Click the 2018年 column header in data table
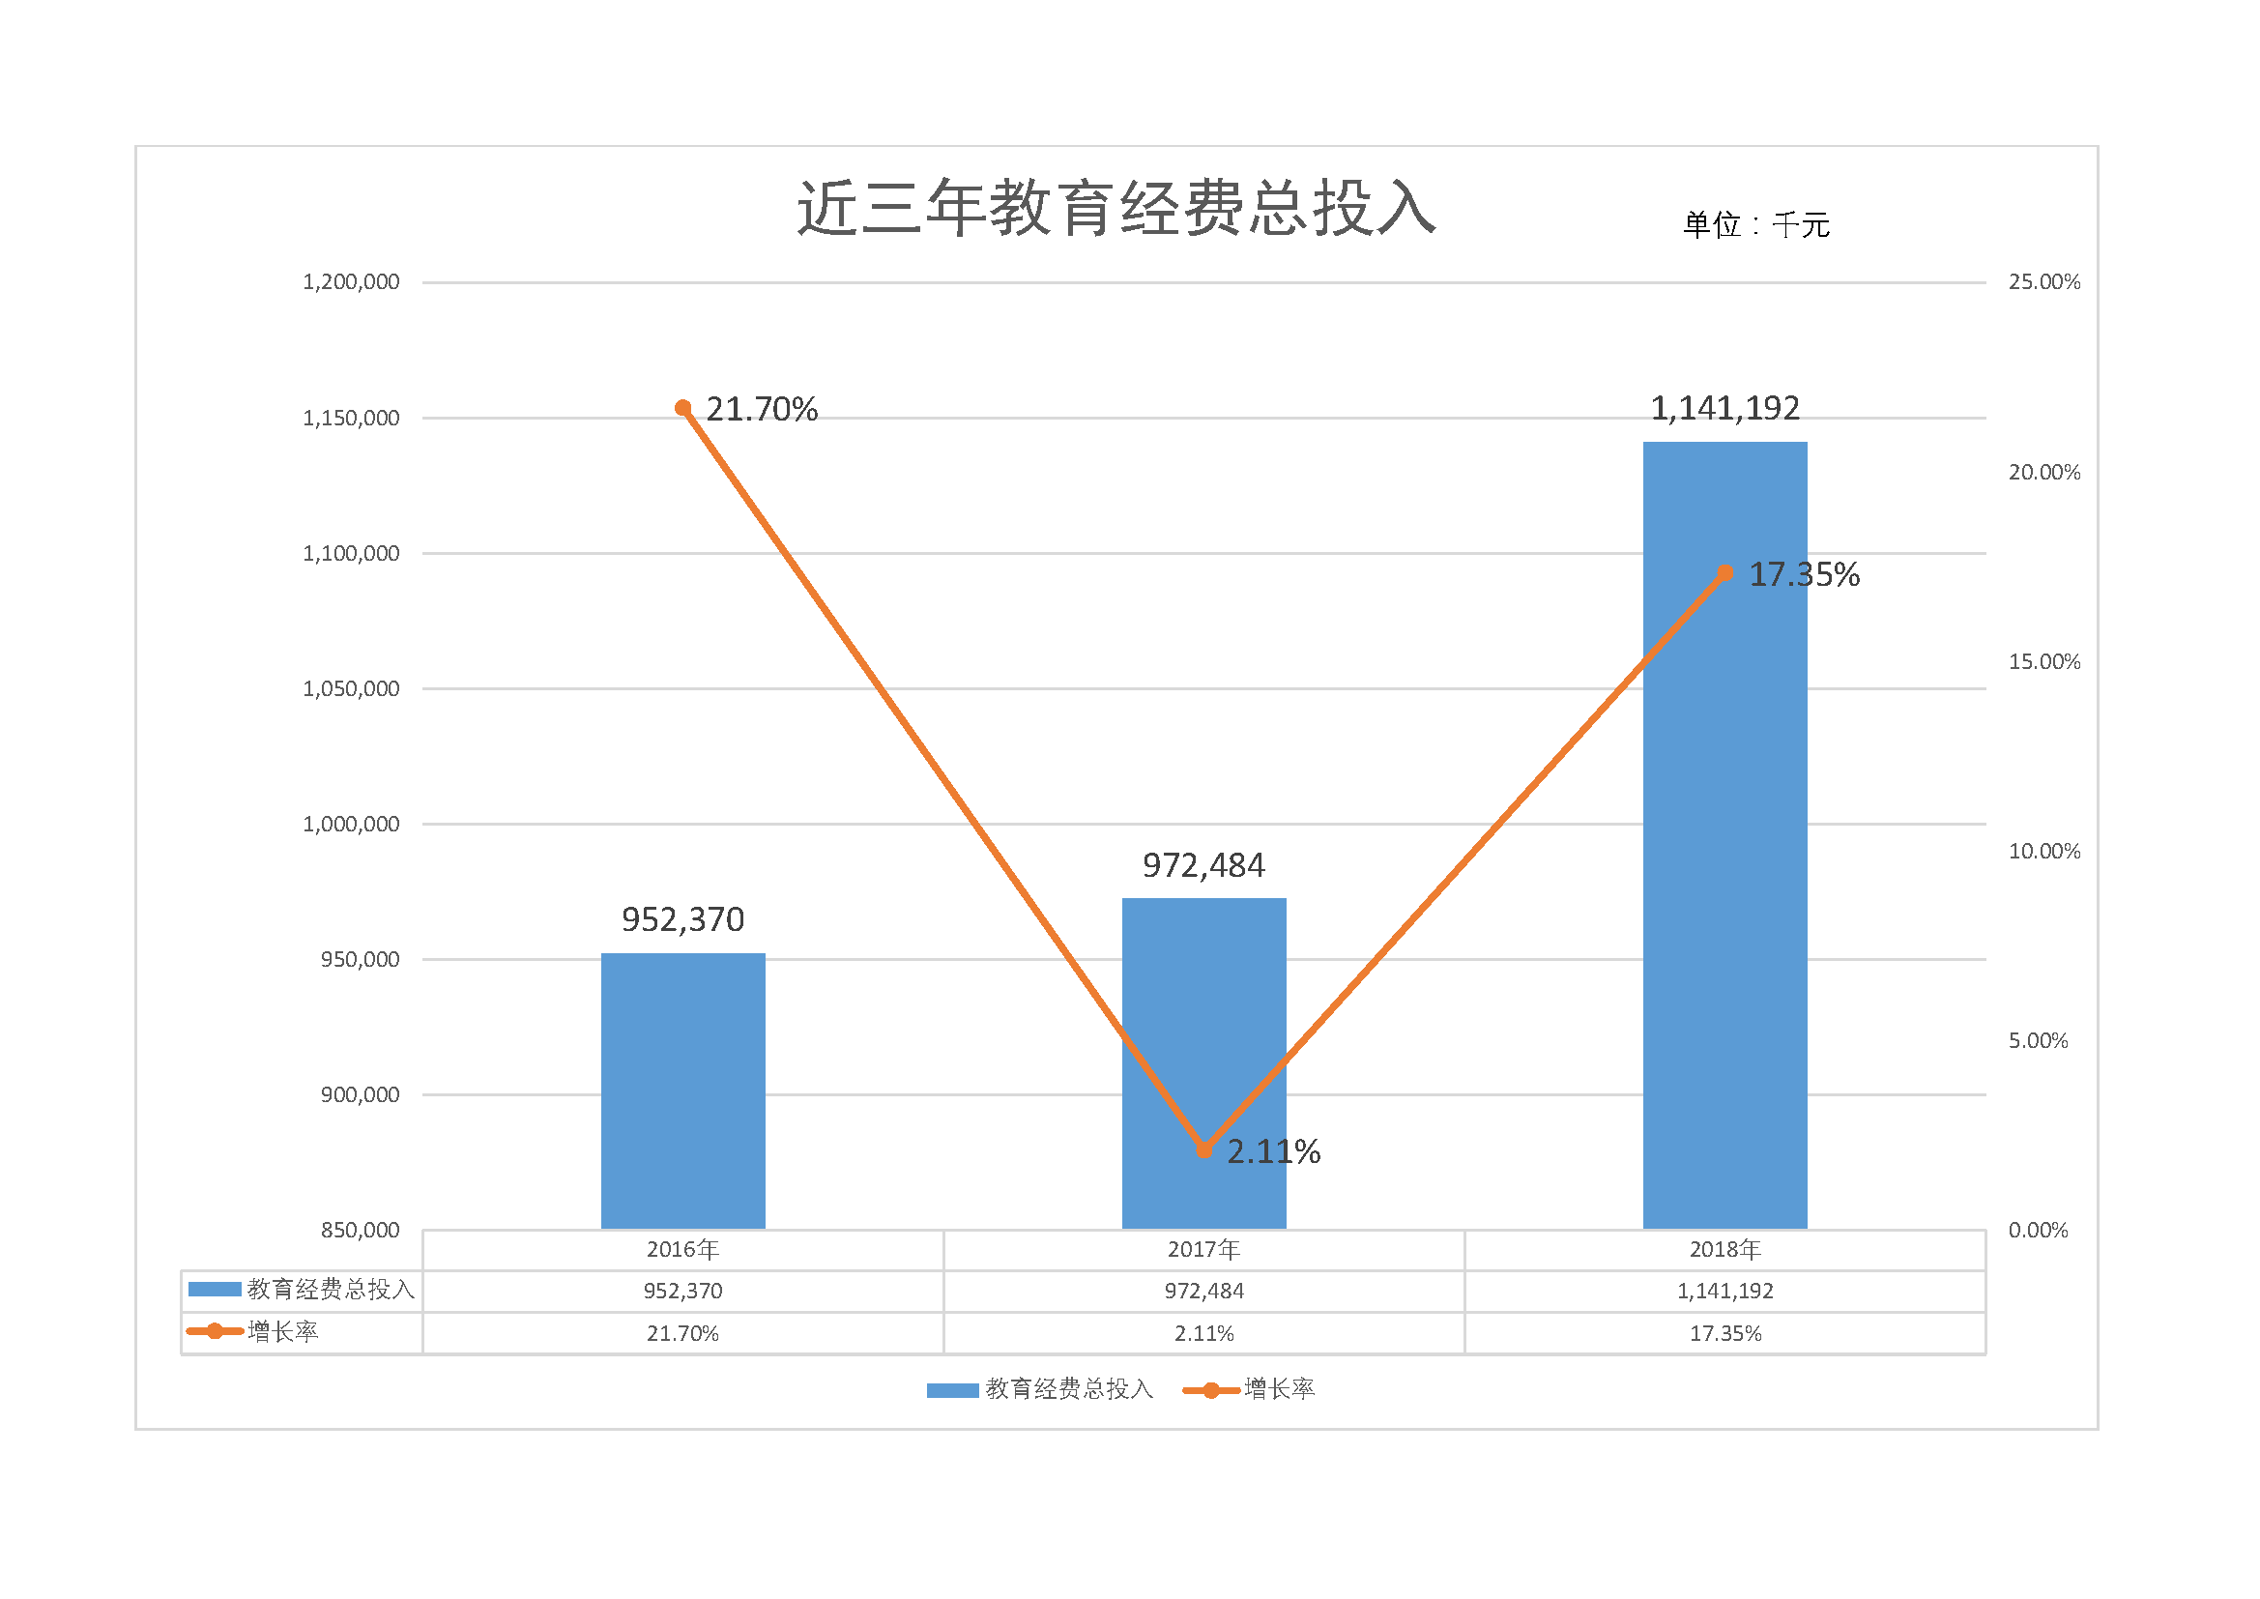Viewport: 2260px width, 1599px height. (x=1724, y=1249)
